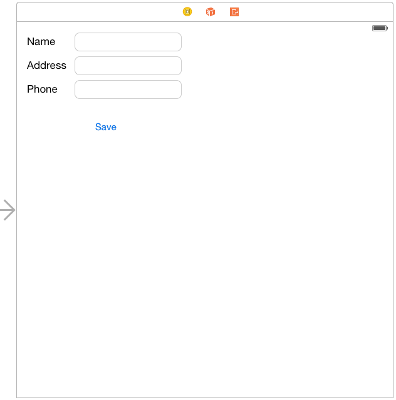Viewport: 396px width, 400px height.
Task: Click blank view area right of Name field
Action: 282,42
